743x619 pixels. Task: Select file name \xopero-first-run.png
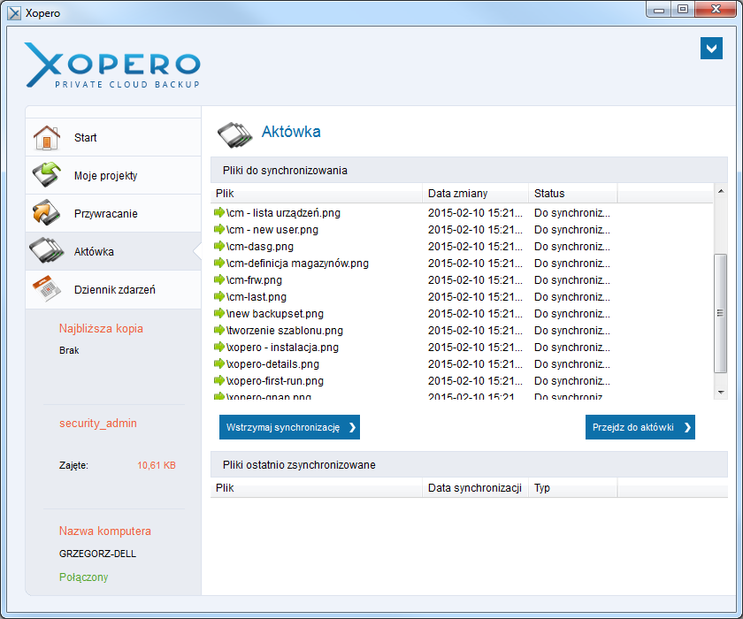point(275,381)
